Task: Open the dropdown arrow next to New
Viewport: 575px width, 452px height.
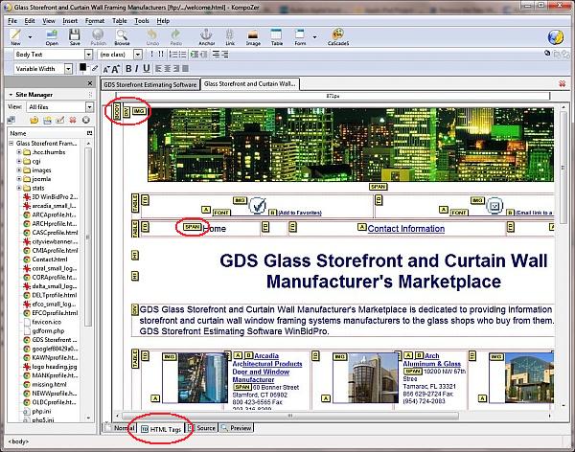Action: (x=30, y=36)
